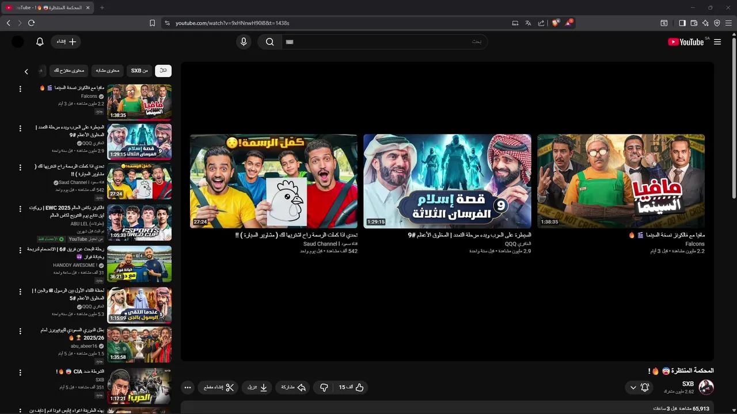Viewport: 737px width, 414px height.
Task: Open the subscription notification bell dropdown
Action: click(639, 388)
